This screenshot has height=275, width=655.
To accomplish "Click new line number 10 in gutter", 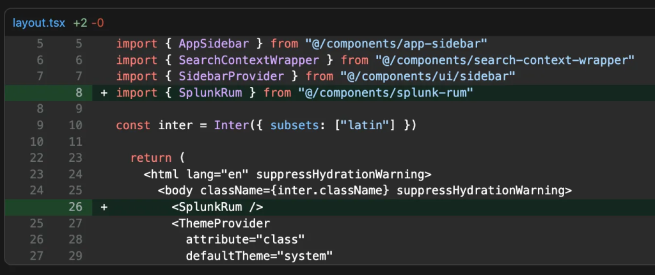I will pos(75,125).
